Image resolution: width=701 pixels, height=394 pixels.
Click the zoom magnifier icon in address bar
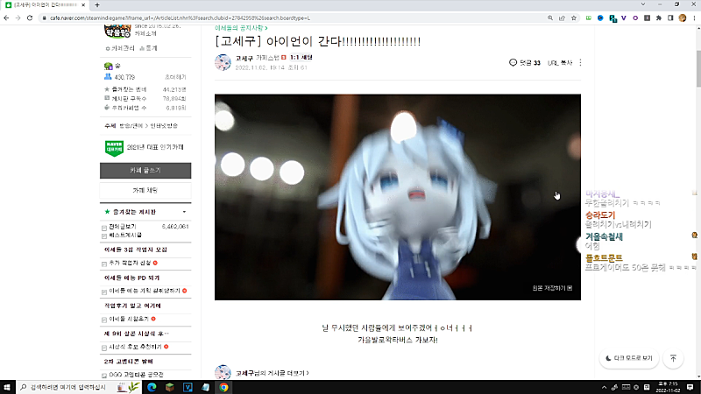(550, 18)
